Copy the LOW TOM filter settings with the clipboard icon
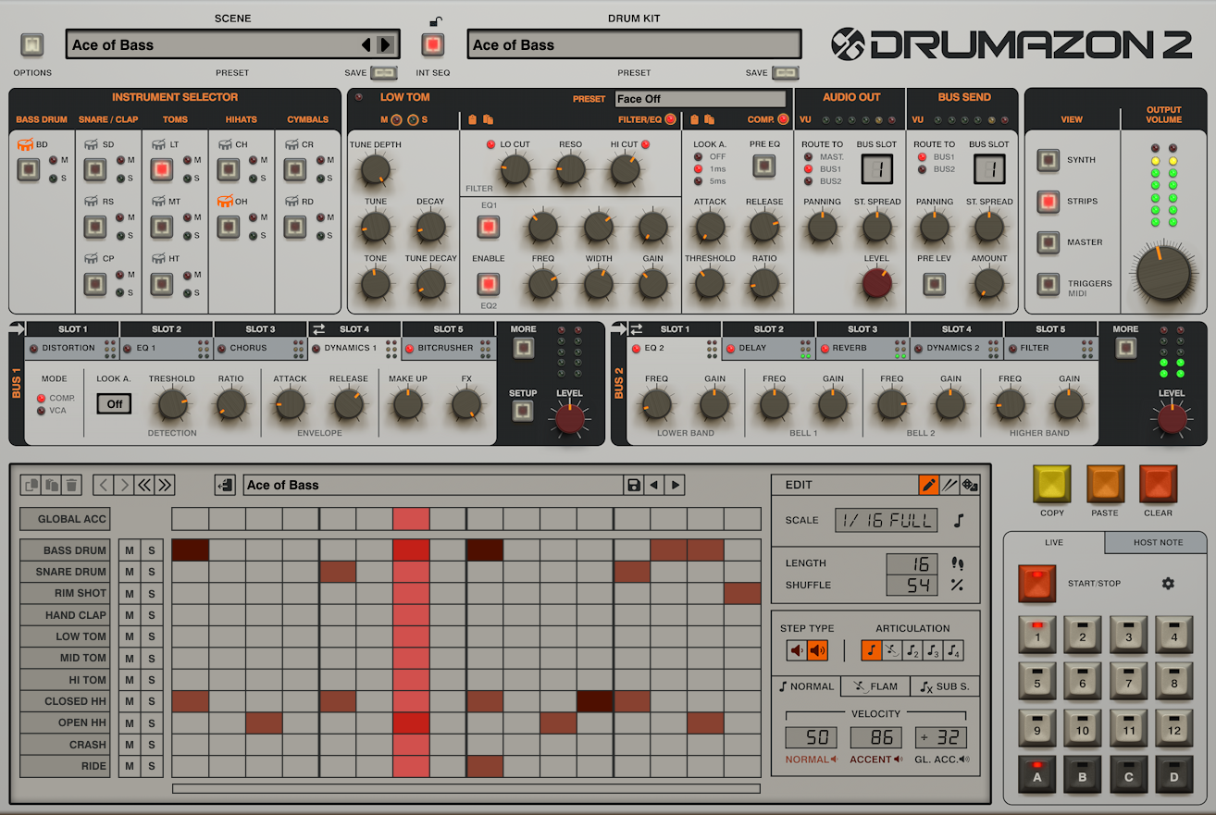The width and height of the screenshot is (1216, 815). coord(473,120)
